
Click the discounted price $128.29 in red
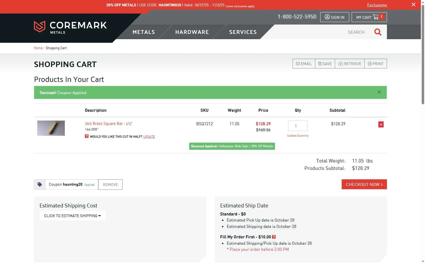[x=263, y=124]
